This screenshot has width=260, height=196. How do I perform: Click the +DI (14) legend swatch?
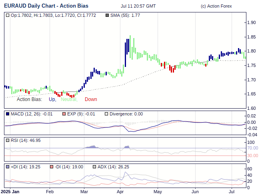8,167
